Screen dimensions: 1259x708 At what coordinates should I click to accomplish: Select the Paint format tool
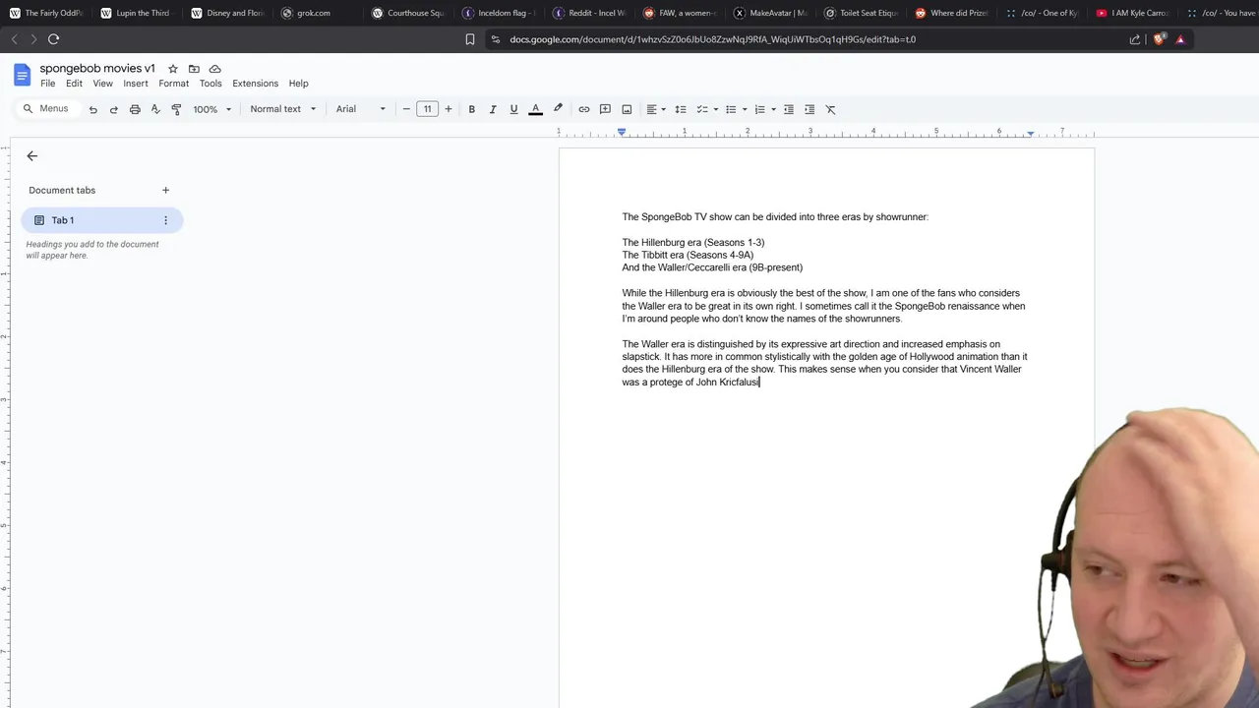coord(176,109)
